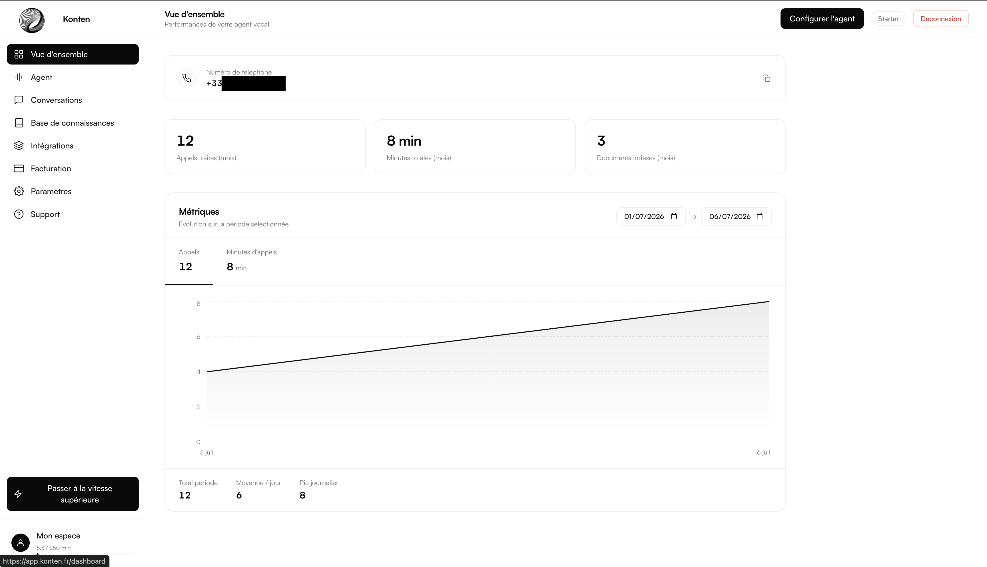Click the Paramètres gear icon

tap(19, 191)
